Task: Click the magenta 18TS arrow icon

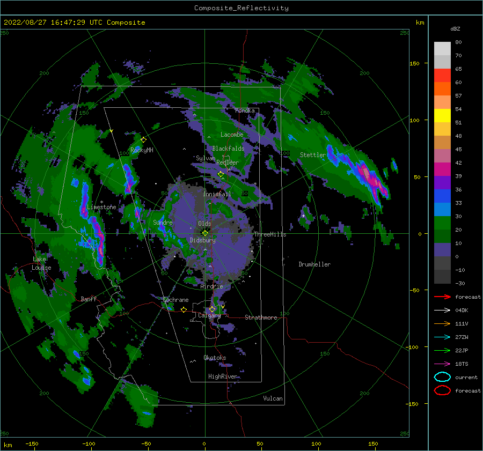Action: (442, 364)
